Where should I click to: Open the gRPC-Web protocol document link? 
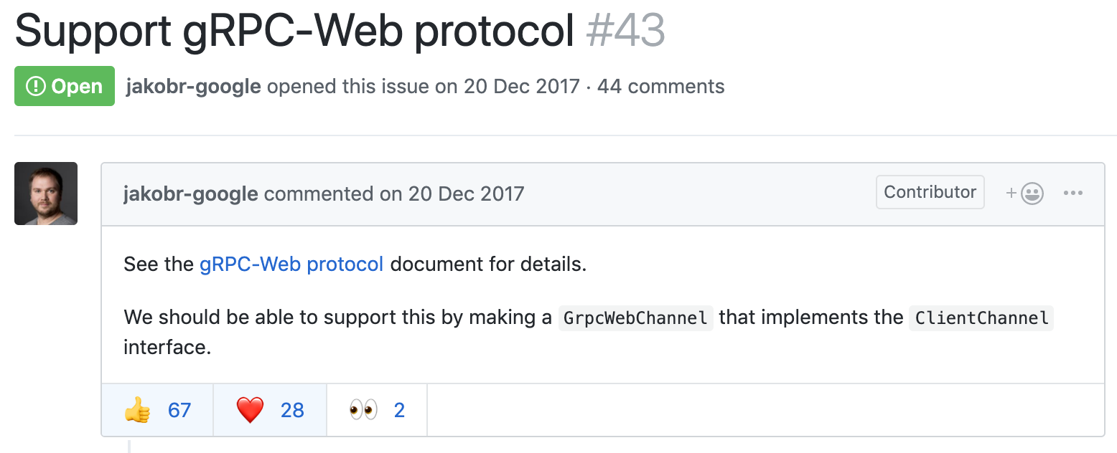click(291, 264)
